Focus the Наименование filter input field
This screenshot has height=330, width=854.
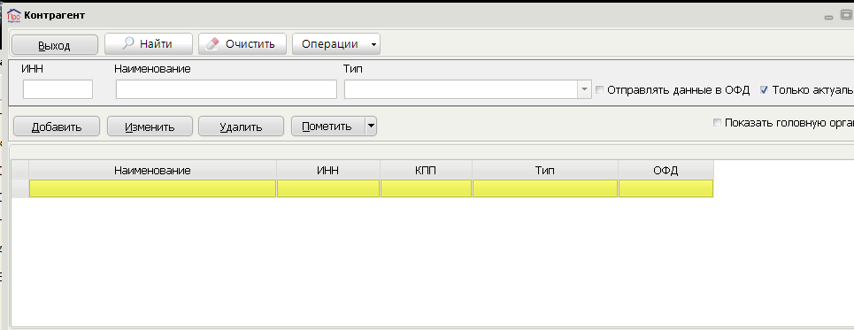point(226,89)
